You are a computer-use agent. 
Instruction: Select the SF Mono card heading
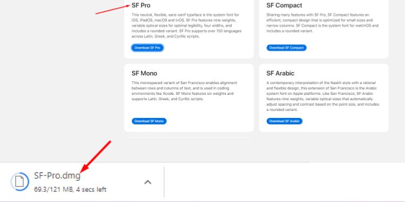pyautogui.click(x=144, y=73)
